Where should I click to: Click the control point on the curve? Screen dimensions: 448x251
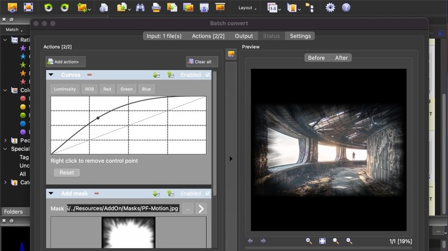[x=98, y=118]
